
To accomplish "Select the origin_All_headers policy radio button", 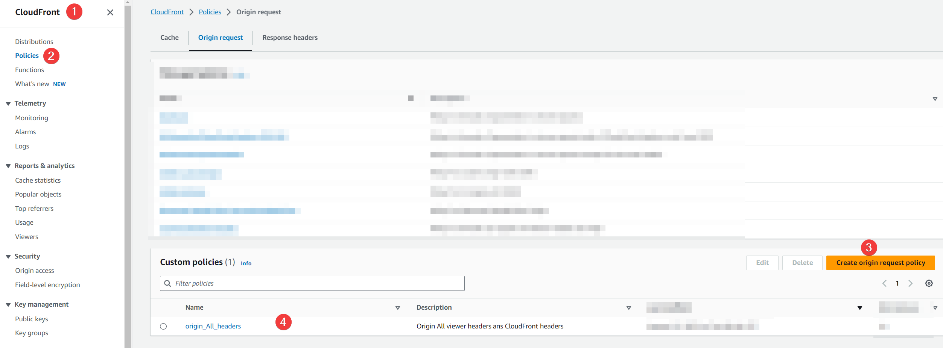I will click(x=163, y=326).
